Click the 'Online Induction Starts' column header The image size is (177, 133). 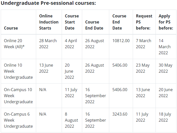click(49, 22)
